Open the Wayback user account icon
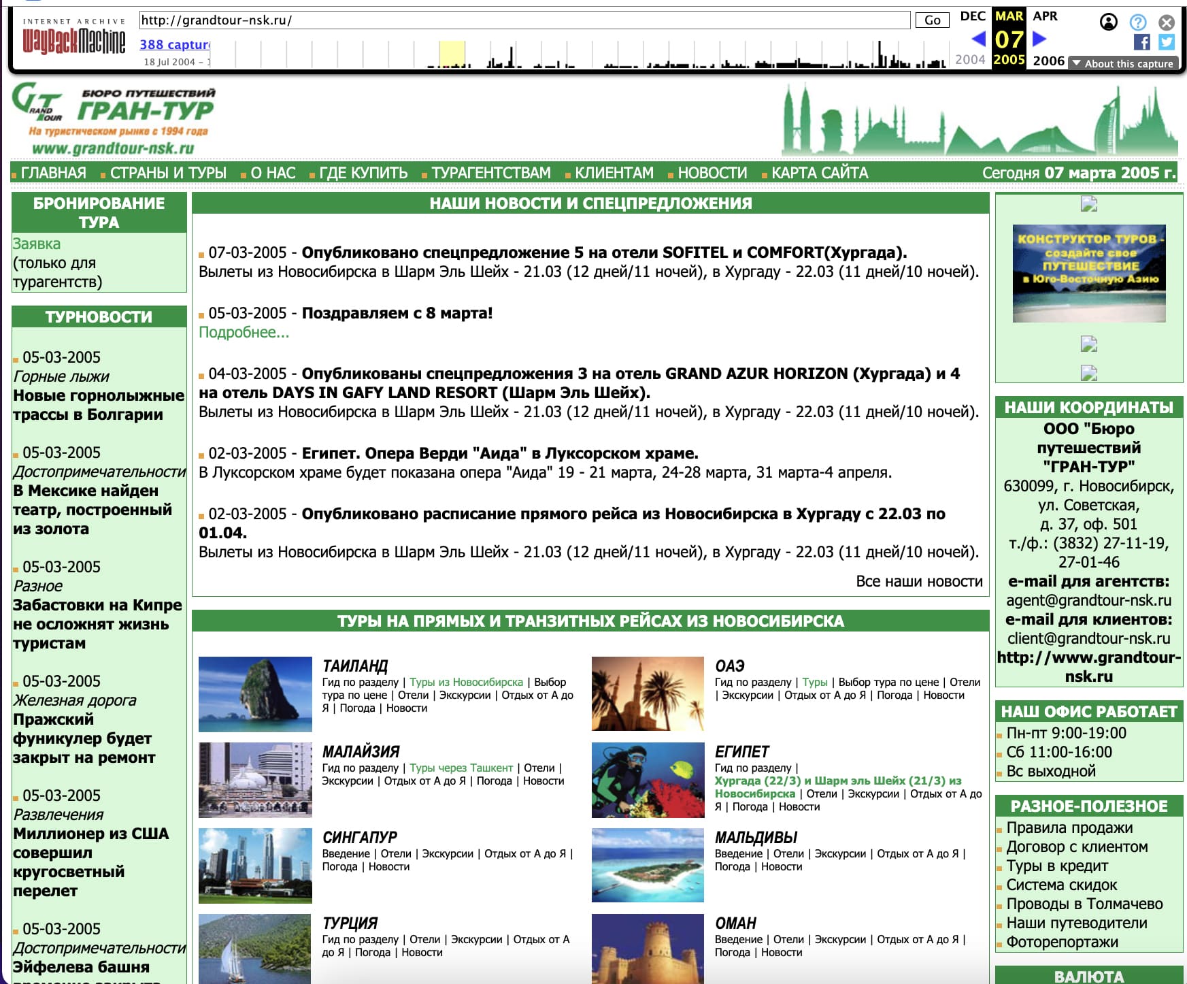Image resolution: width=1187 pixels, height=984 pixels. pos(1108,22)
